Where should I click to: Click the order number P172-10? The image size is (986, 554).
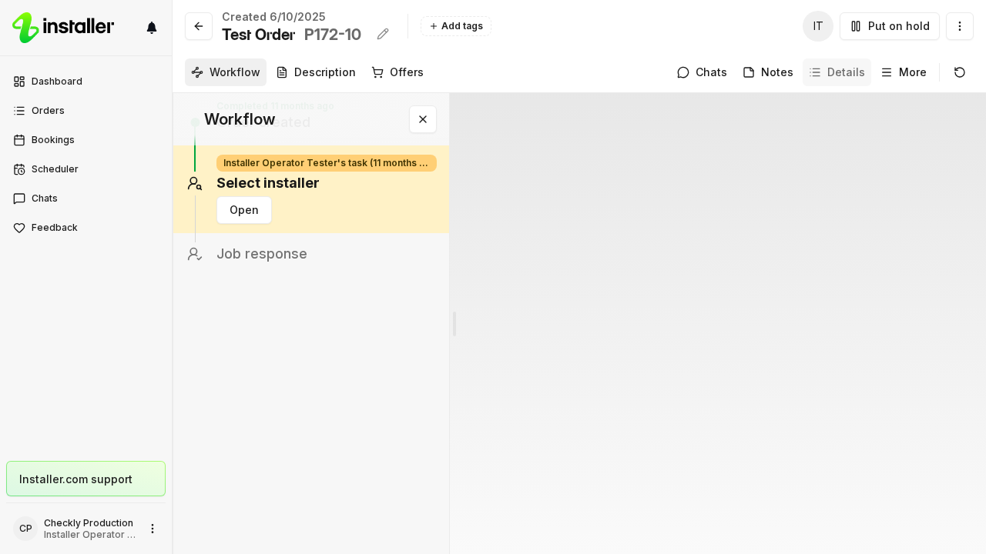333,35
